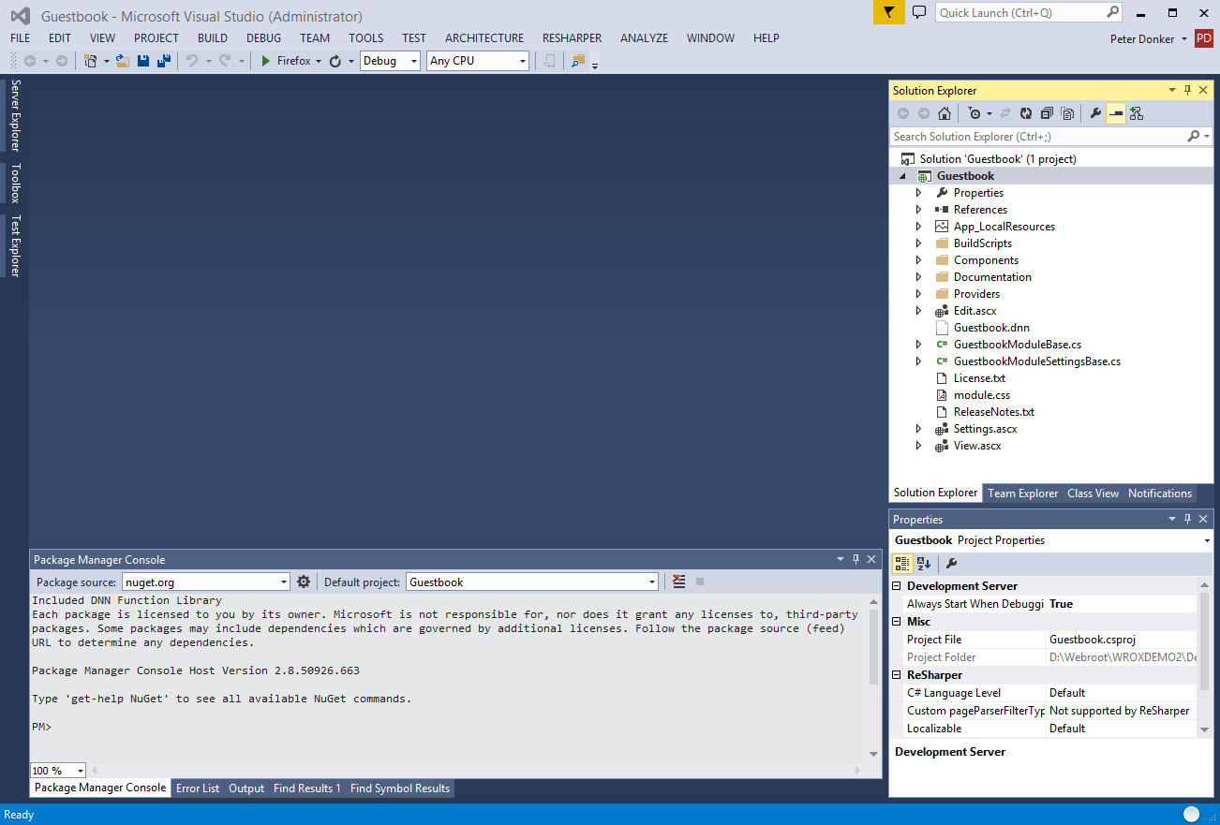Switch to the Error List tab
The image size is (1220, 825).
[198, 788]
